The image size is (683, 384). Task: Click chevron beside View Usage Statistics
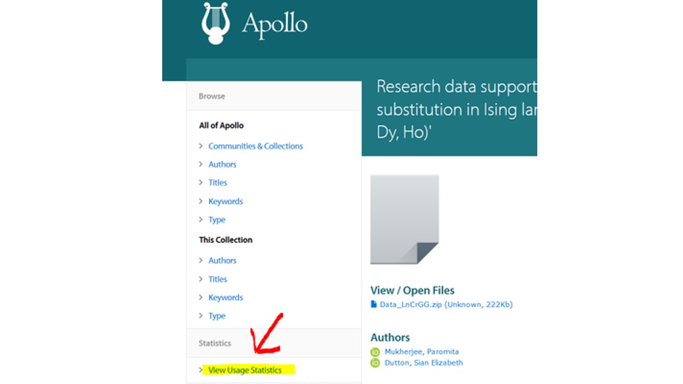pyautogui.click(x=201, y=370)
